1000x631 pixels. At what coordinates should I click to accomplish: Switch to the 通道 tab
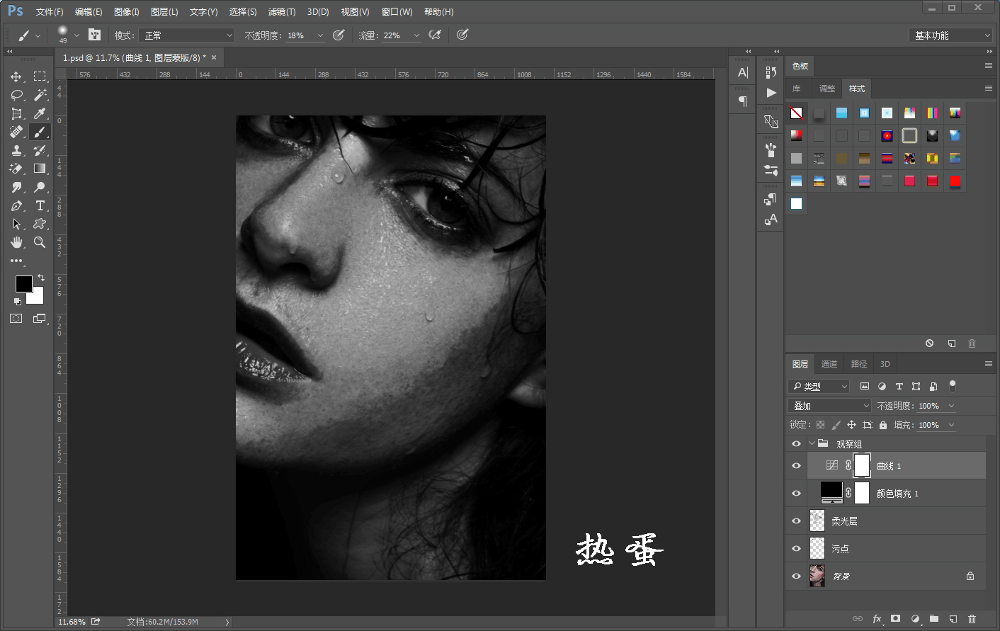(829, 364)
